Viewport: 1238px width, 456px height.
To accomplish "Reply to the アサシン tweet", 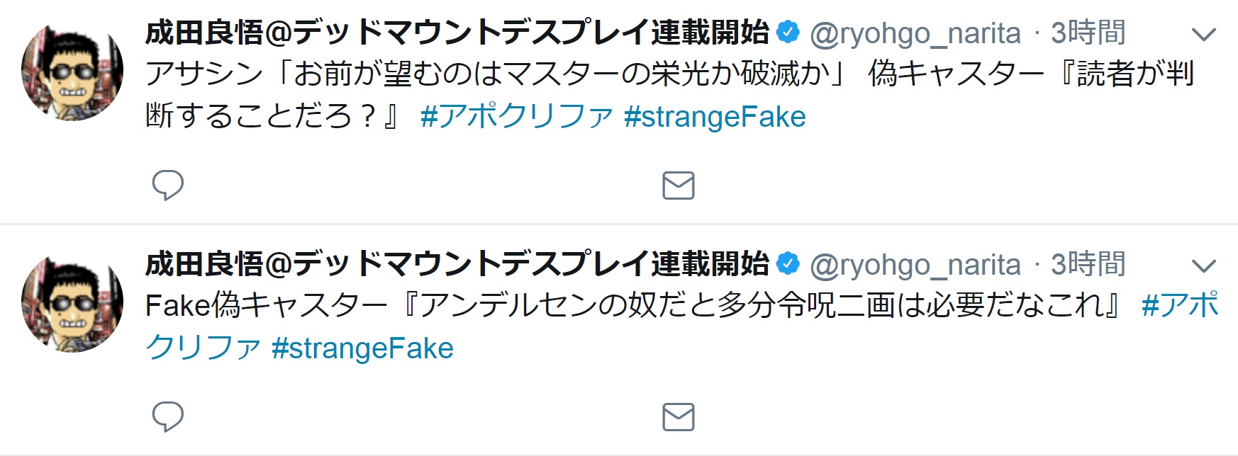I will pyautogui.click(x=168, y=185).
